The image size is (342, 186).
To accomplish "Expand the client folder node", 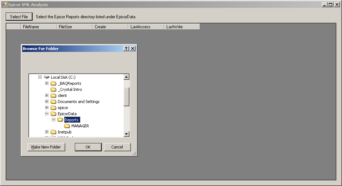I will tap(47, 95).
